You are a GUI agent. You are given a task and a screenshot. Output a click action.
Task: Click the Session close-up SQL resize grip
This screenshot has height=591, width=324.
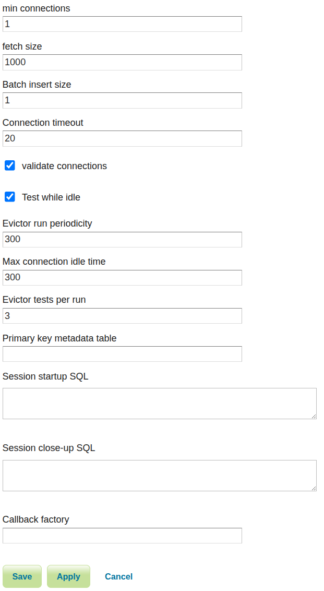click(x=314, y=488)
